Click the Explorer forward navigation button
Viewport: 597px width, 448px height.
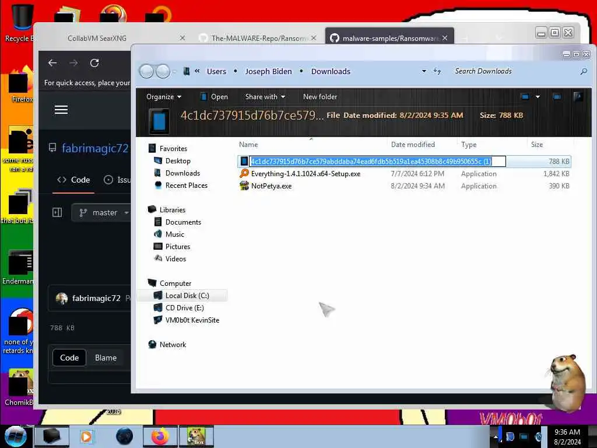pos(163,71)
